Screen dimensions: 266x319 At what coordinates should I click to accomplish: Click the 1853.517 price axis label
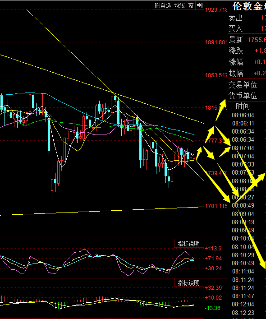pos(216,75)
